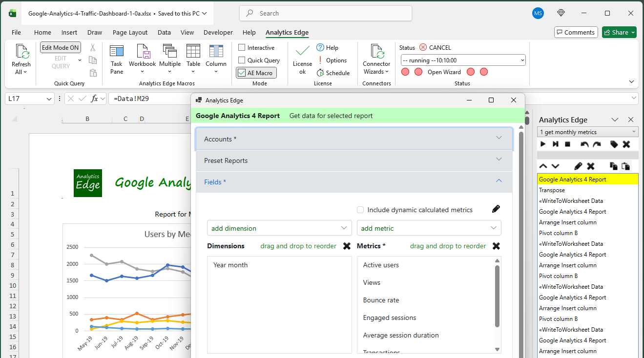Toggle the Quick Query checkbox

tap(242, 60)
